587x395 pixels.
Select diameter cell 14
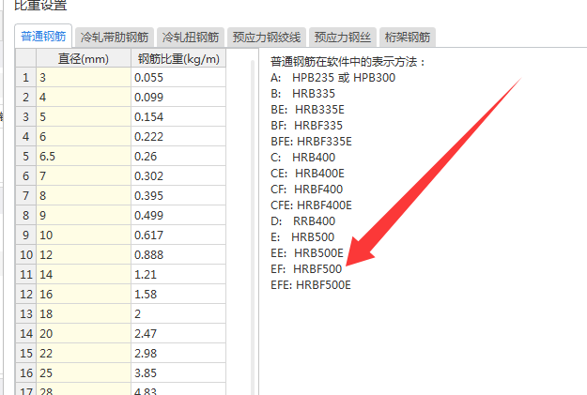coord(84,275)
